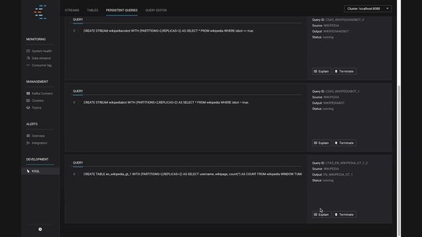The image size is (422, 237).
Task: Open Consumer lag icon
Action: (28, 65)
